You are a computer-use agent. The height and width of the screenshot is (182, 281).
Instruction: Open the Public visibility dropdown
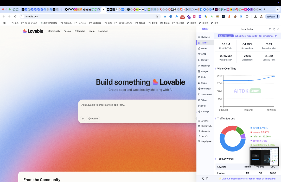pyautogui.click(x=93, y=119)
